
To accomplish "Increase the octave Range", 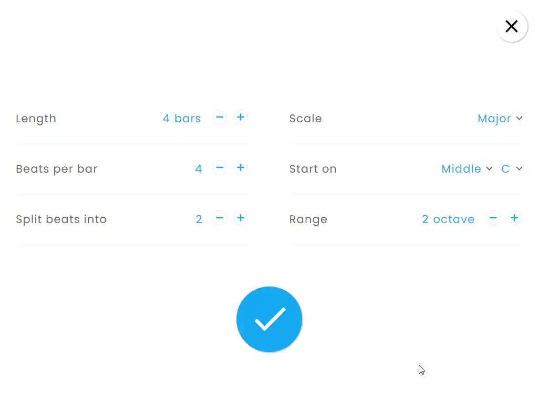I will [x=514, y=218].
